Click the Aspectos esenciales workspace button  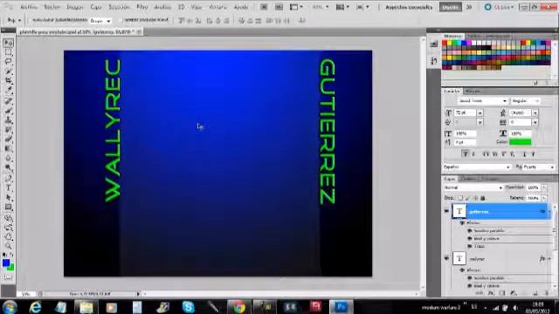point(409,7)
